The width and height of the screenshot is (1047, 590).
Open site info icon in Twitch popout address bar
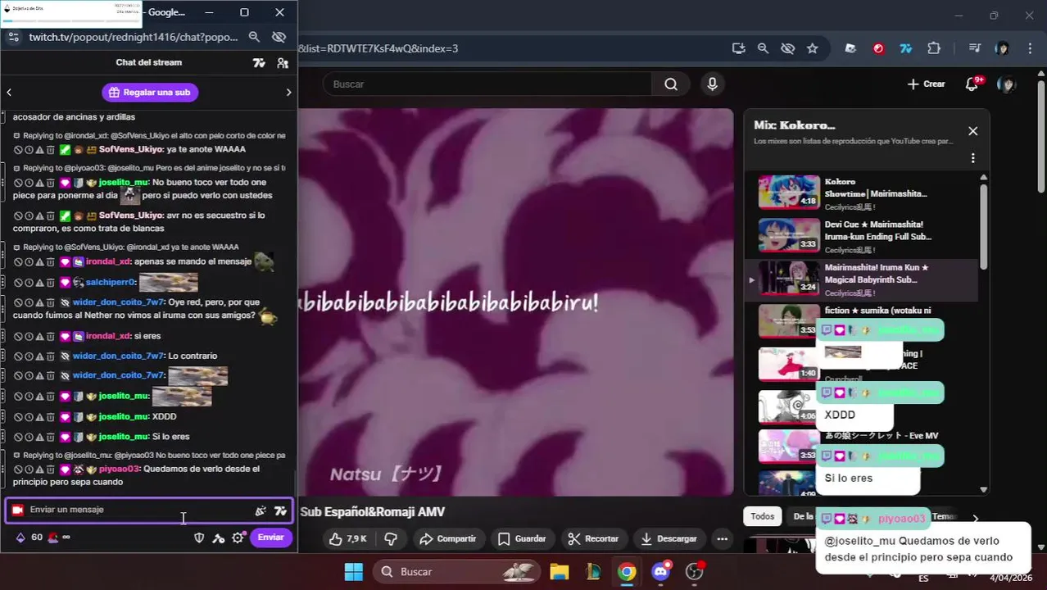pos(13,37)
